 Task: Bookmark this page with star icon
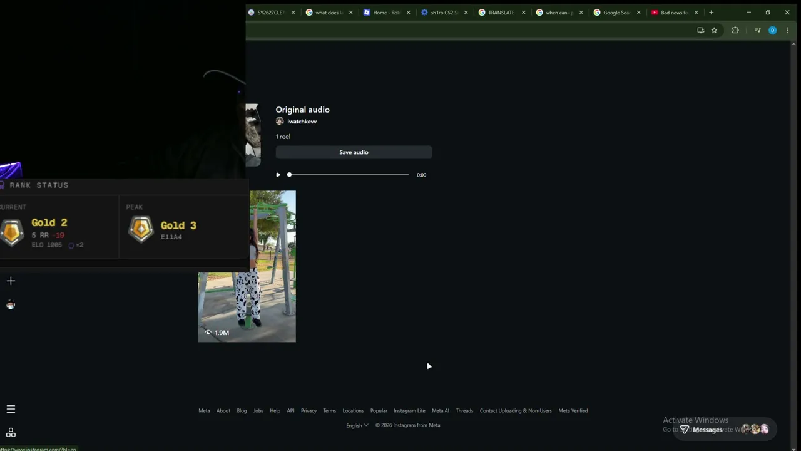tap(714, 30)
